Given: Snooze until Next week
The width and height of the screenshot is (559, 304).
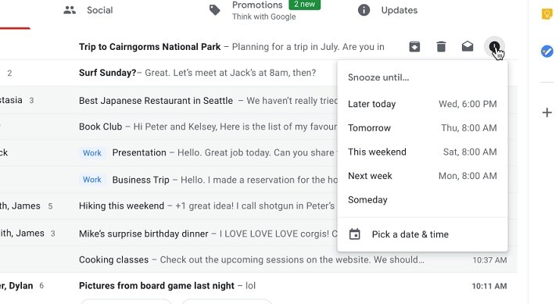Looking at the screenshot, I should [x=422, y=176].
